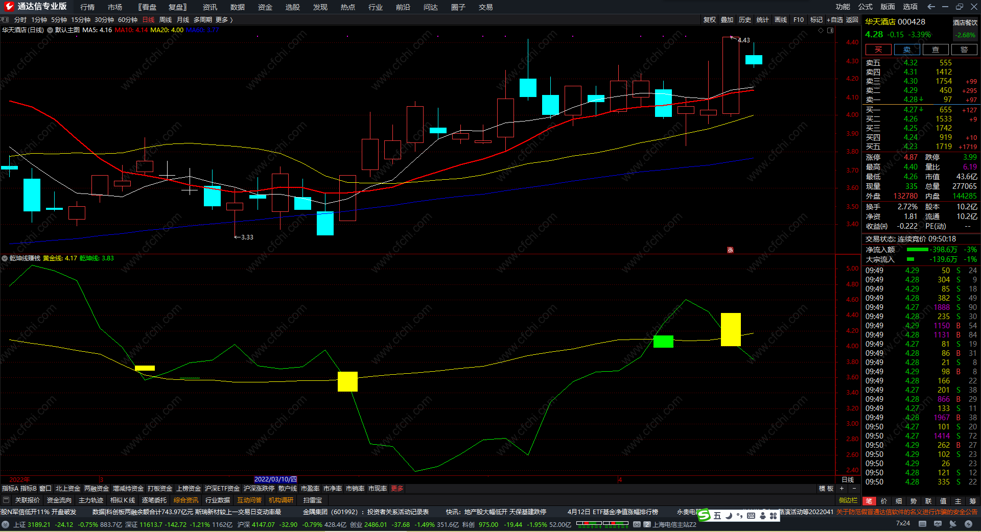Click the keyboard icon in status bar

(922, 524)
